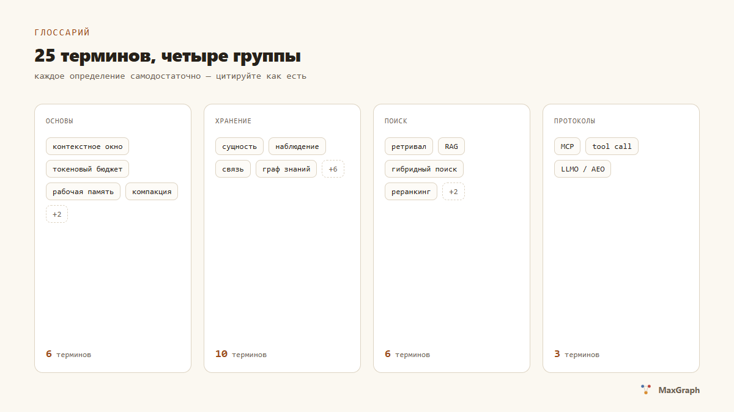Select the «гибридный поиск» chip
734x412 pixels.
424,169
